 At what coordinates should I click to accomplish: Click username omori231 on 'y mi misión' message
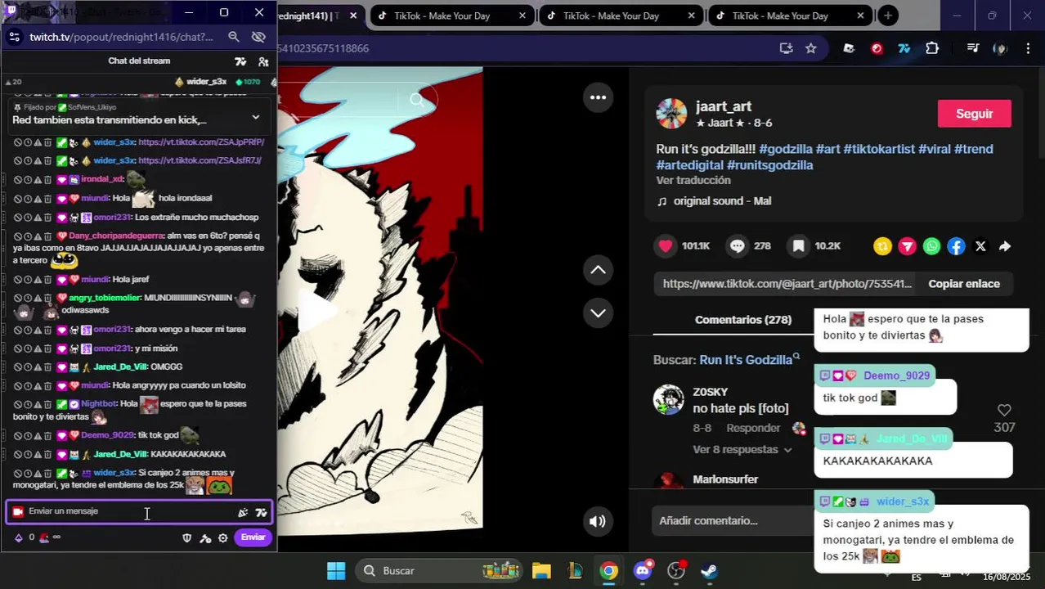[112, 348]
